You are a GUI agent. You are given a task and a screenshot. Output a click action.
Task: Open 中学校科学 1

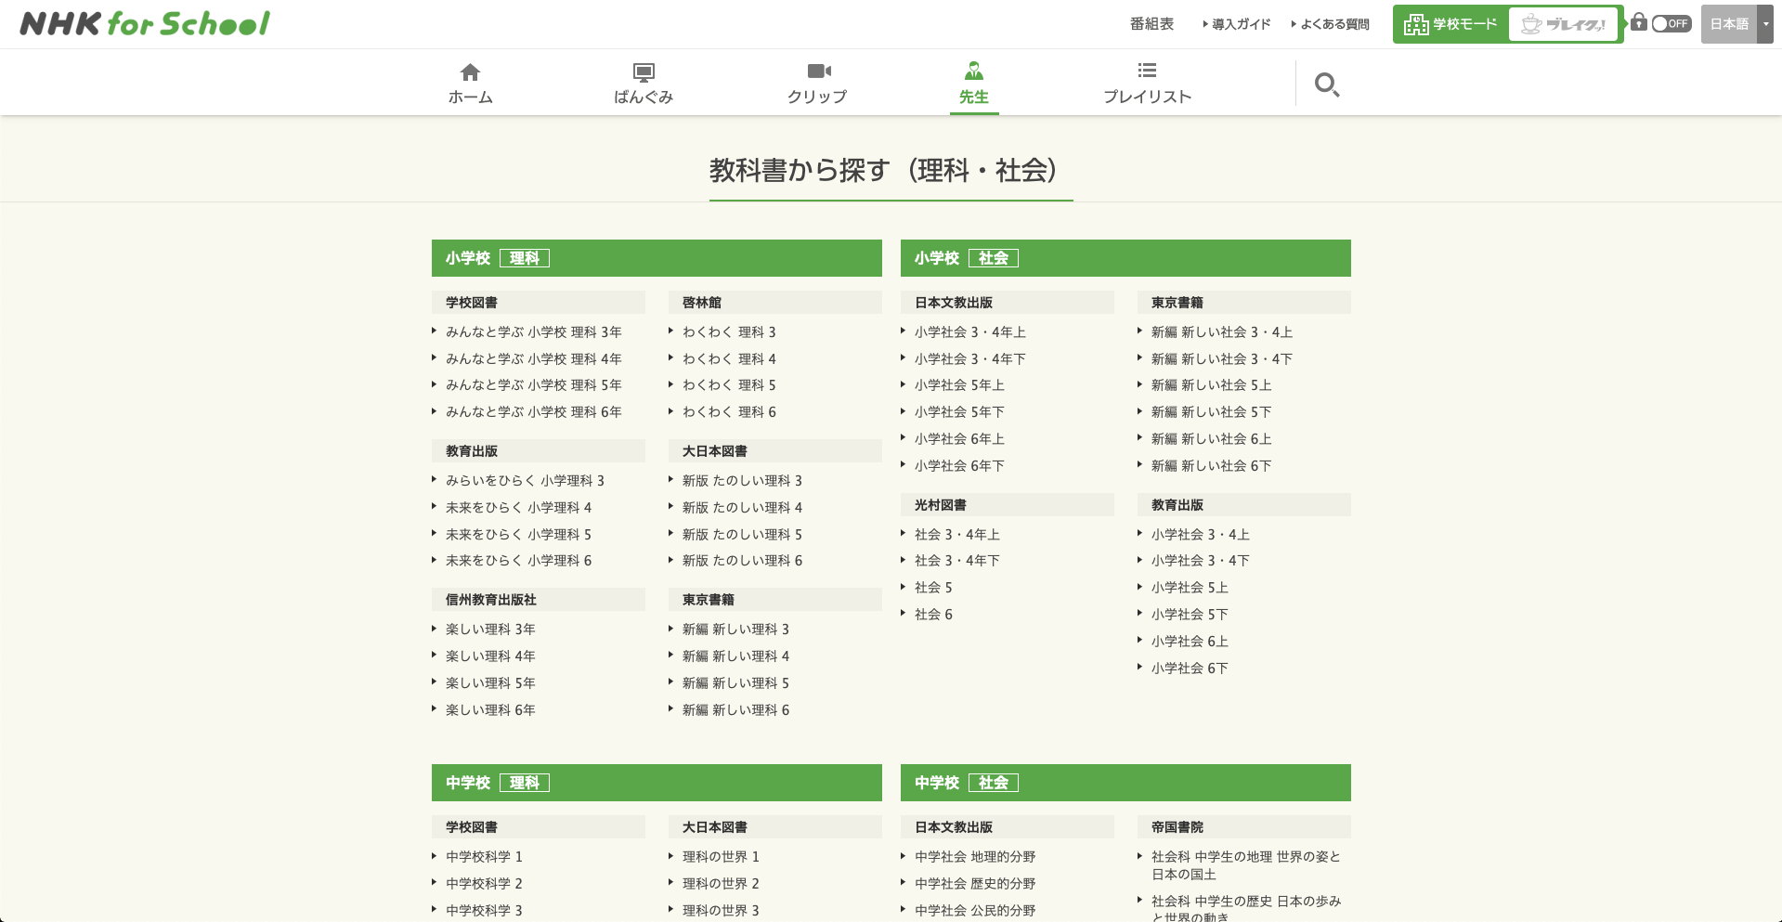(x=484, y=857)
